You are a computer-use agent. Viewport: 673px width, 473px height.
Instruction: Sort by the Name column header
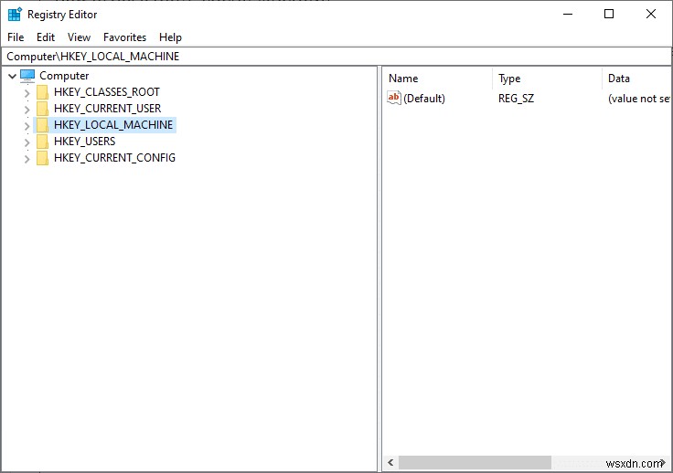[437, 79]
